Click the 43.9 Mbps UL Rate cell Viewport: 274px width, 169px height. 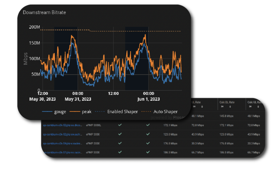[x=198, y=135]
